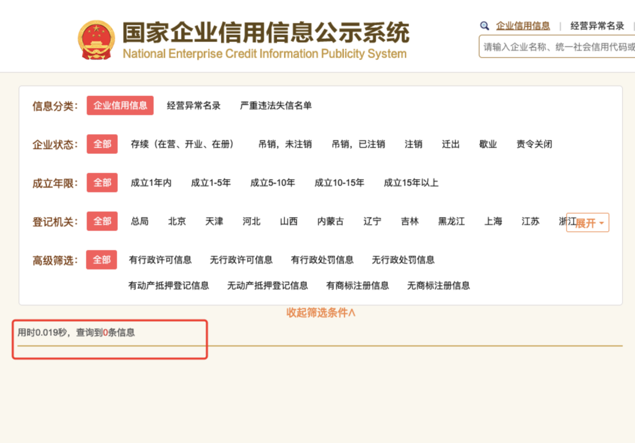Choose 北京 registration authority
This screenshot has width=635, height=443.
click(177, 221)
